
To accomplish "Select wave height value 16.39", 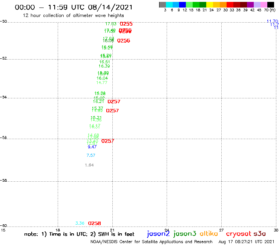I will tap(104, 66).
